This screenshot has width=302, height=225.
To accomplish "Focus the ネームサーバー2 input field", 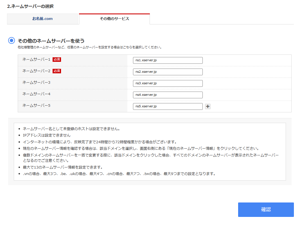I will (x=168, y=72).
